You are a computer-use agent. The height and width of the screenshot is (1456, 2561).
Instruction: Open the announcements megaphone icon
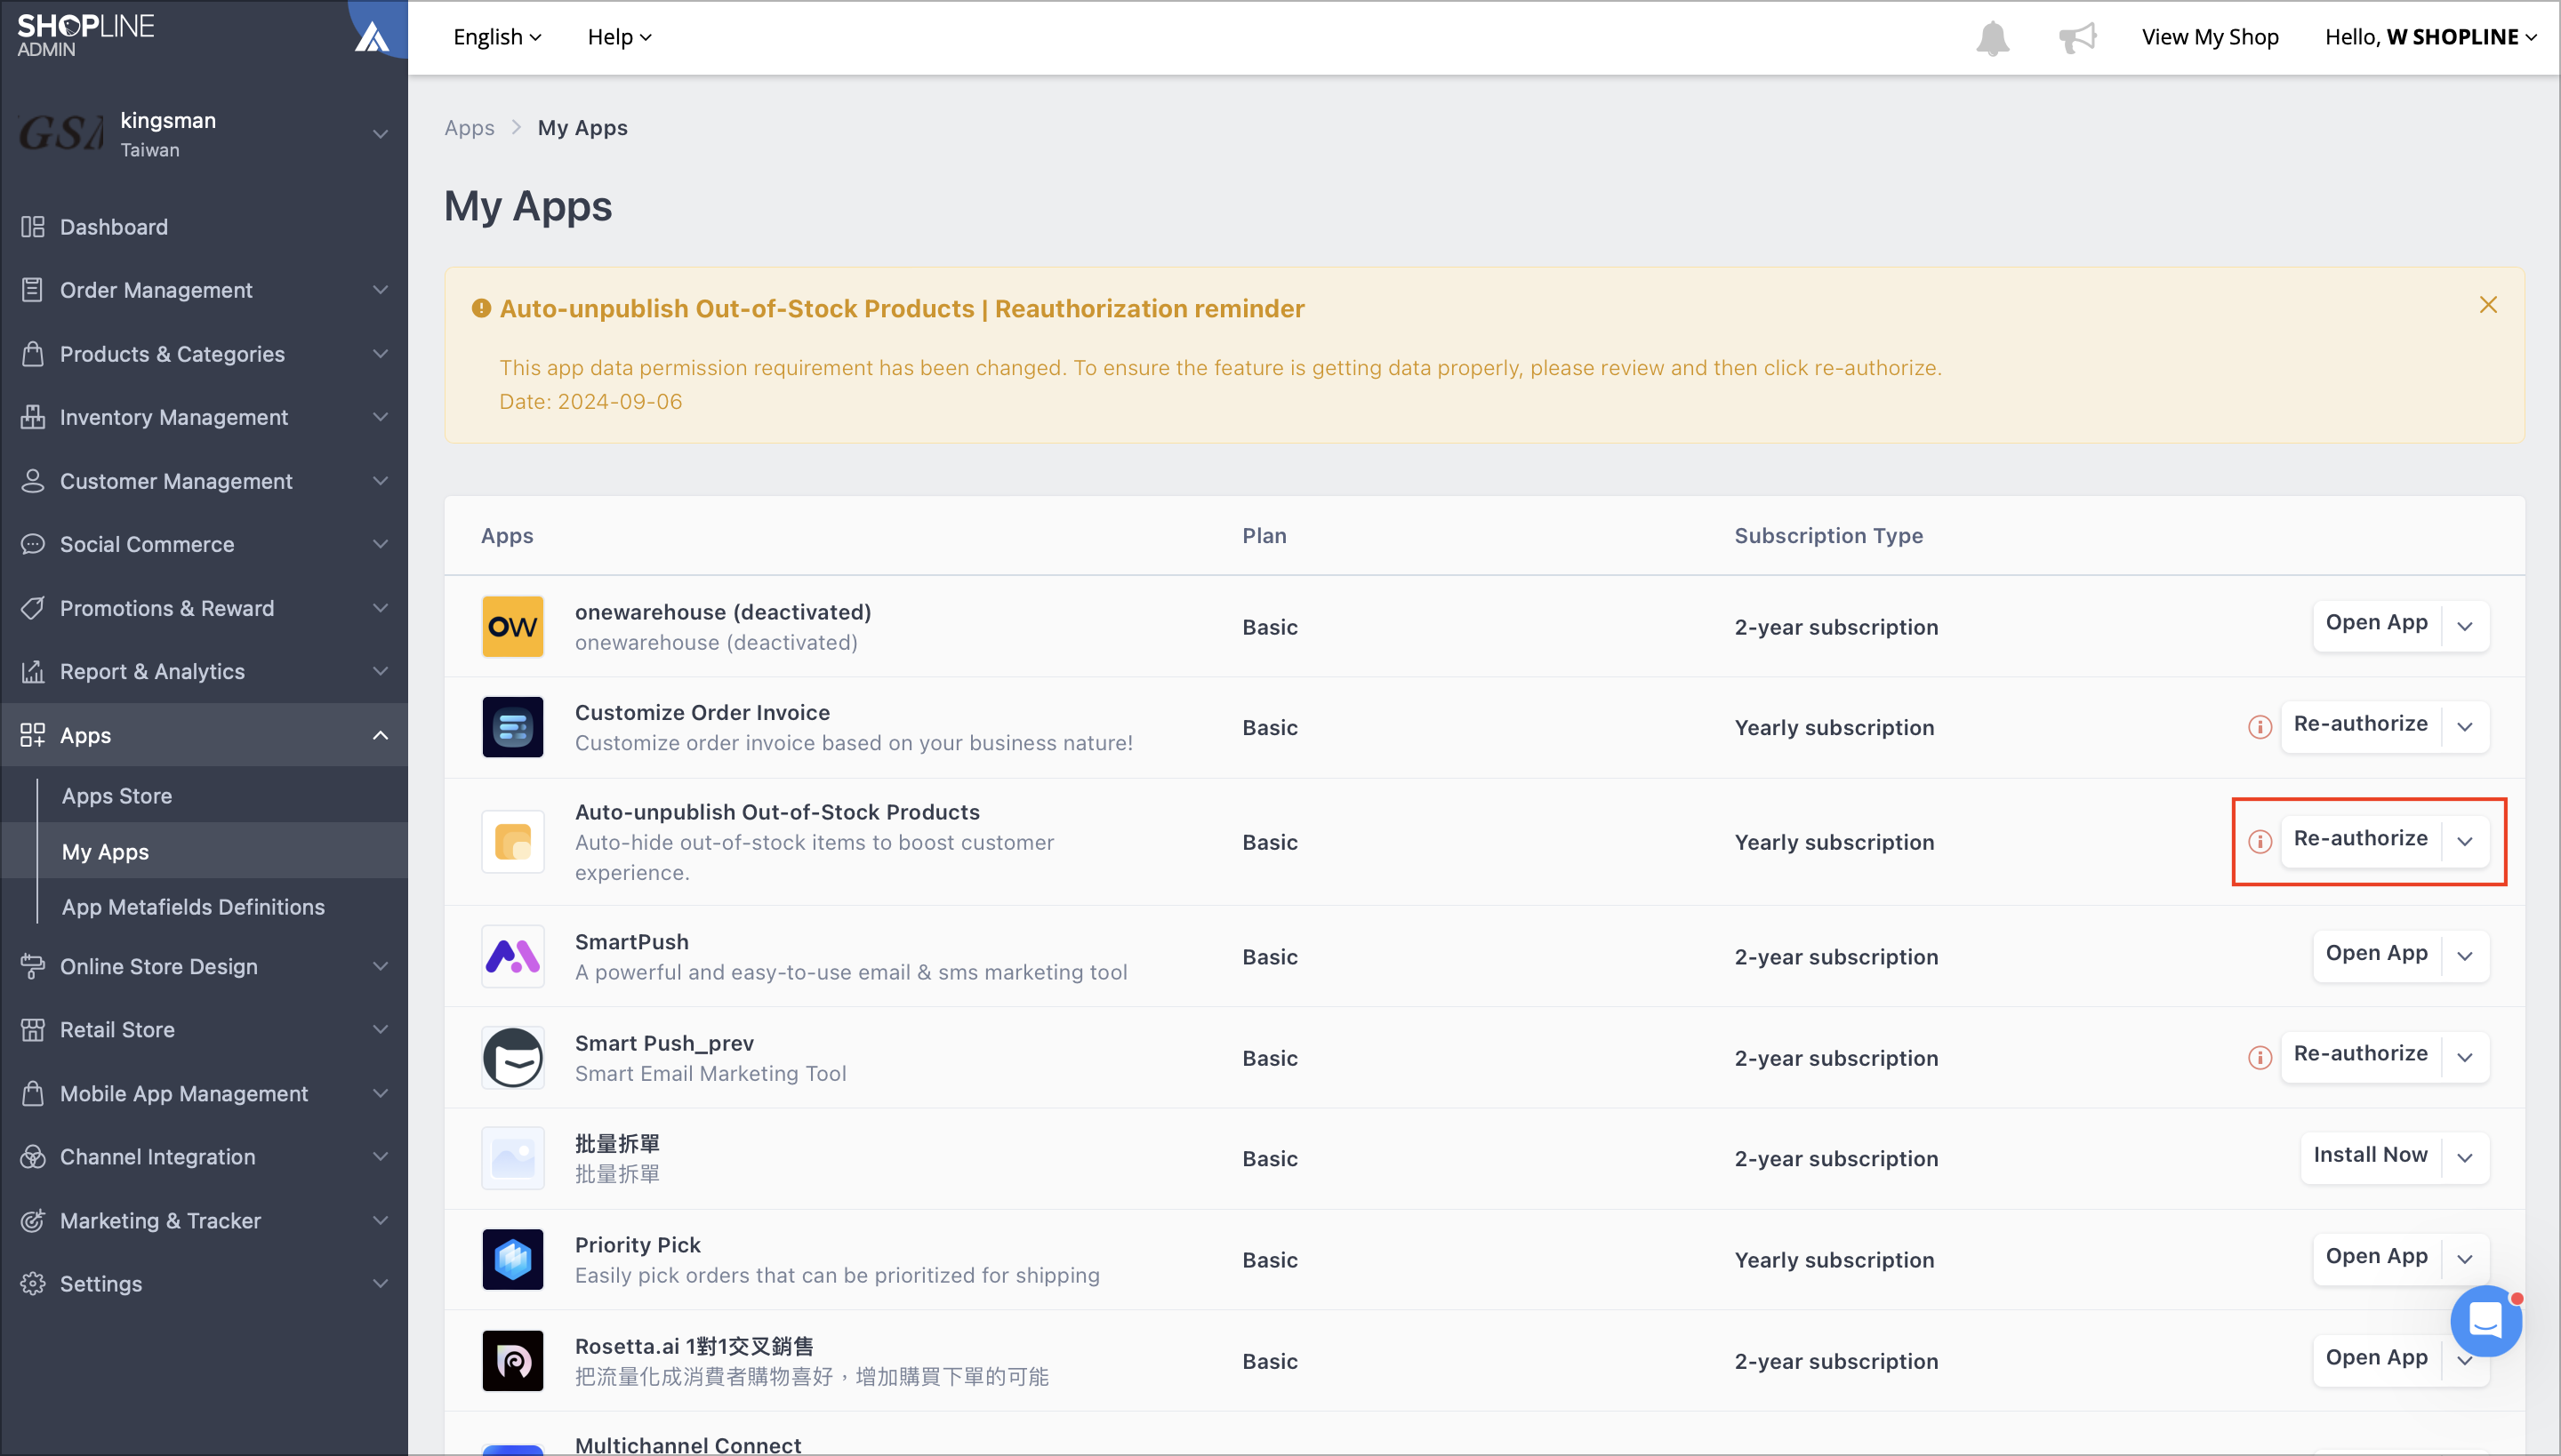(2077, 38)
